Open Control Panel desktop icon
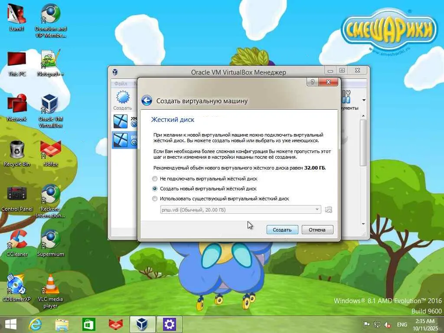The image size is (444, 333). coord(17,199)
